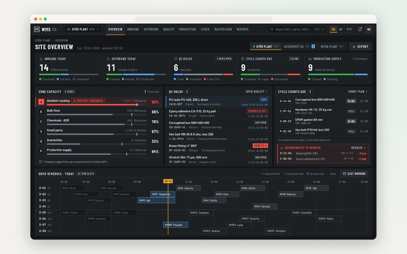Go to the Reports menu
Screen dimensions: 407x254
pyautogui.click(x=243, y=29)
